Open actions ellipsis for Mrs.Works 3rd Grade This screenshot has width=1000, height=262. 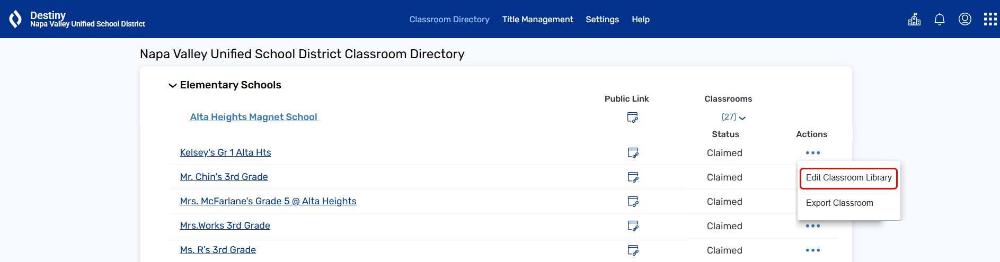click(x=813, y=226)
